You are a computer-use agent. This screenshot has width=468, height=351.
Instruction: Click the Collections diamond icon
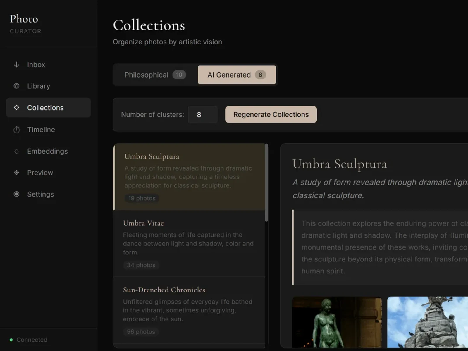coord(16,107)
